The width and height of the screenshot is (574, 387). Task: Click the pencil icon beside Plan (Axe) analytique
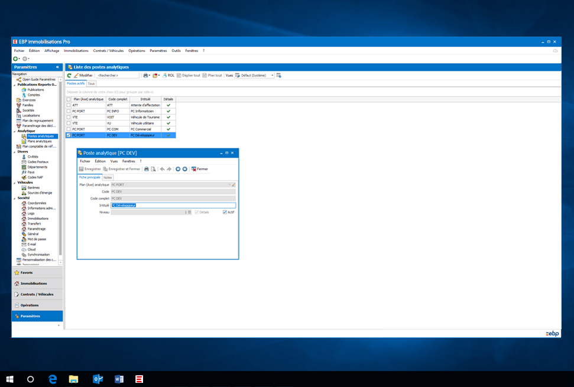pos(234,185)
